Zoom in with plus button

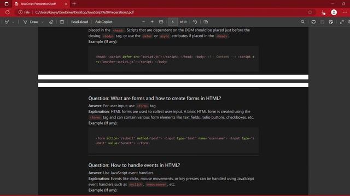152,22
